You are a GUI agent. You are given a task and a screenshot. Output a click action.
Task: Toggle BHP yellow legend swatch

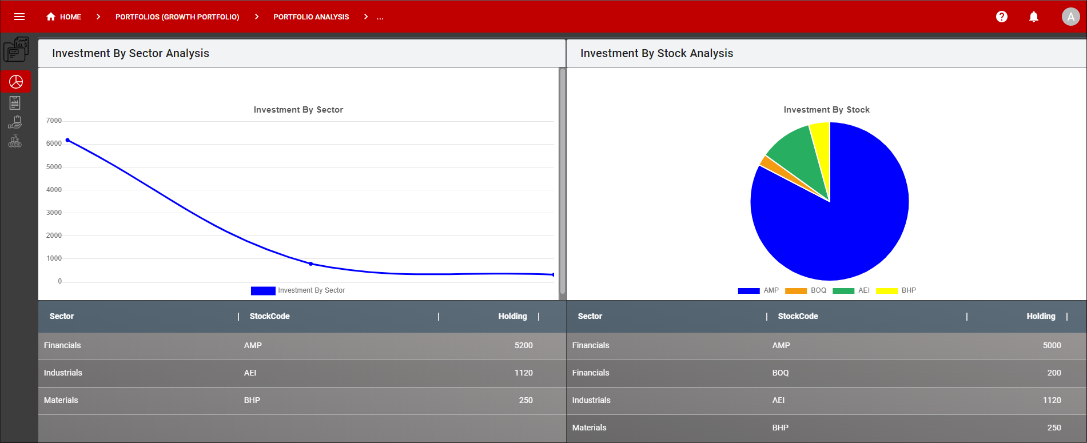[x=887, y=290]
